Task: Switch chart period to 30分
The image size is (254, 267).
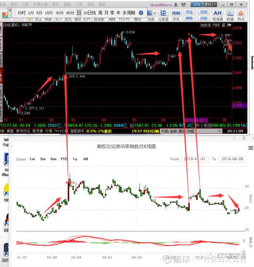Action: click(x=60, y=13)
